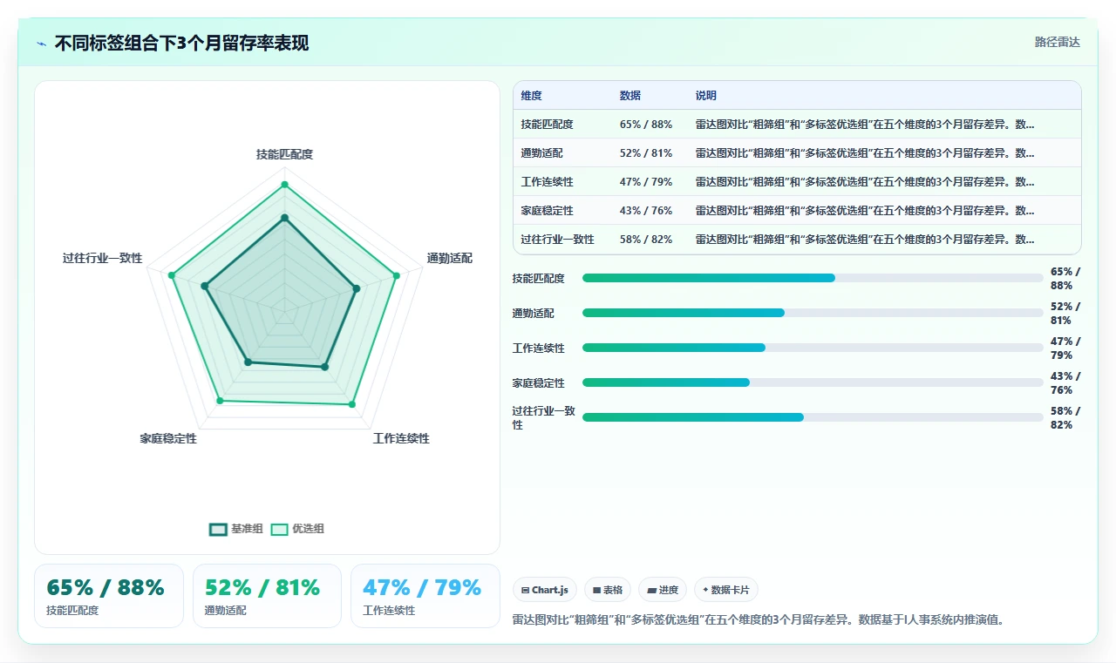Image resolution: width=1116 pixels, height=663 pixels.
Task: Select the 工作连续性 table row
Action: pyautogui.click(x=797, y=182)
